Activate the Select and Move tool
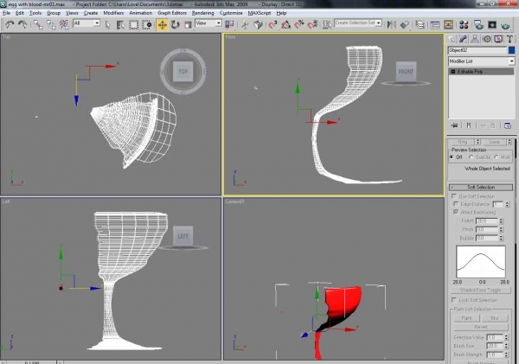This screenshot has width=519, height=364. (x=163, y=25)
